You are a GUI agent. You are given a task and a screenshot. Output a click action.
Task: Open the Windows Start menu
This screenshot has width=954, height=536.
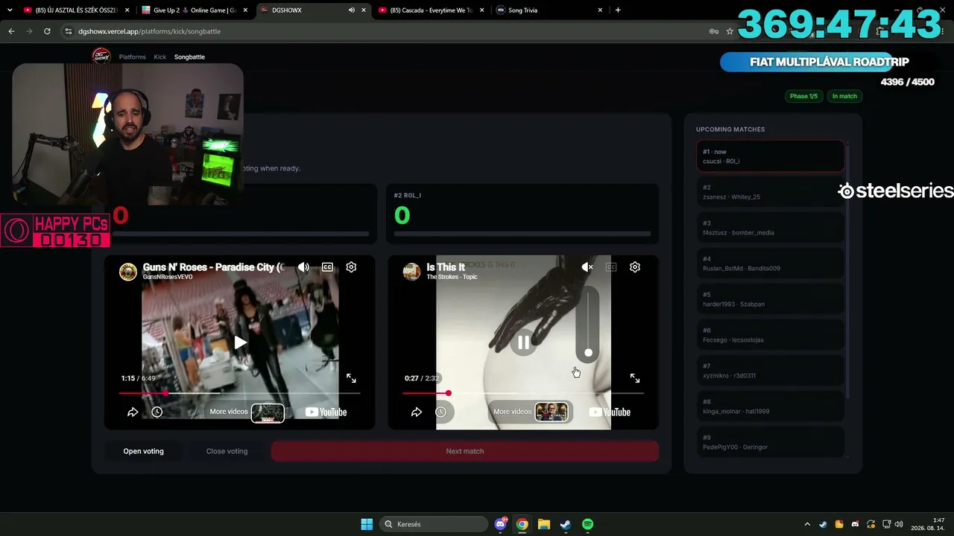(x=367, y=524)
